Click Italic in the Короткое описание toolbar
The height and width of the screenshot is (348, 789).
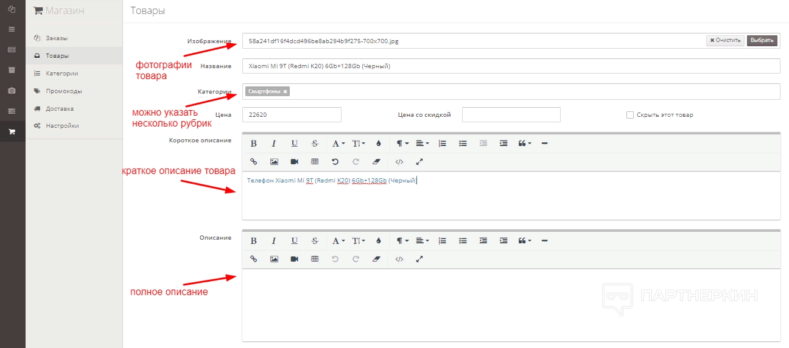click(274, 144)
